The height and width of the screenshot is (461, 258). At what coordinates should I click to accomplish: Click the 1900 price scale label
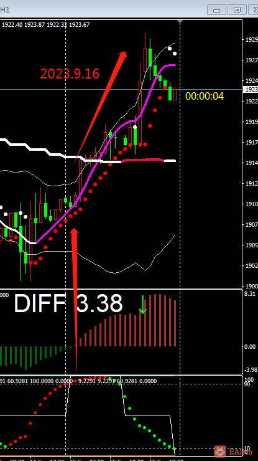252,287
